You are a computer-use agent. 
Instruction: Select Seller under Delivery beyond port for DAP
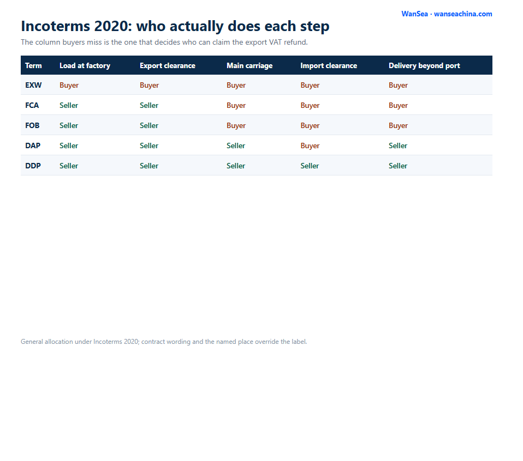(398, 145)
